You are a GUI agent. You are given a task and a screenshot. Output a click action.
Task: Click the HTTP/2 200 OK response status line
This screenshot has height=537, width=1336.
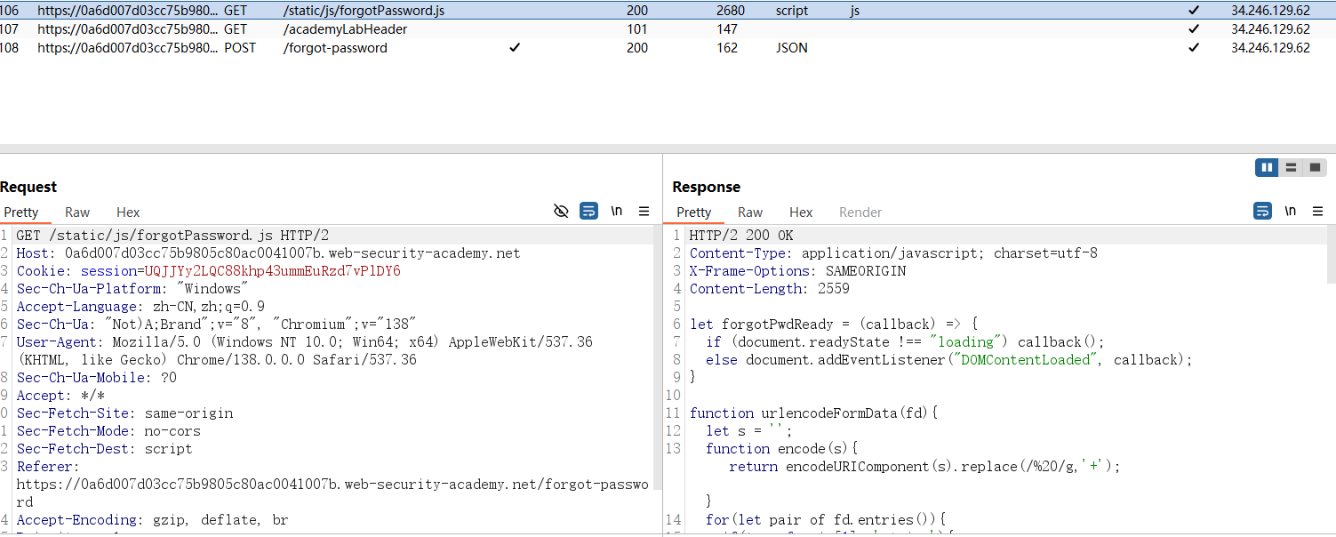point(741,236)
